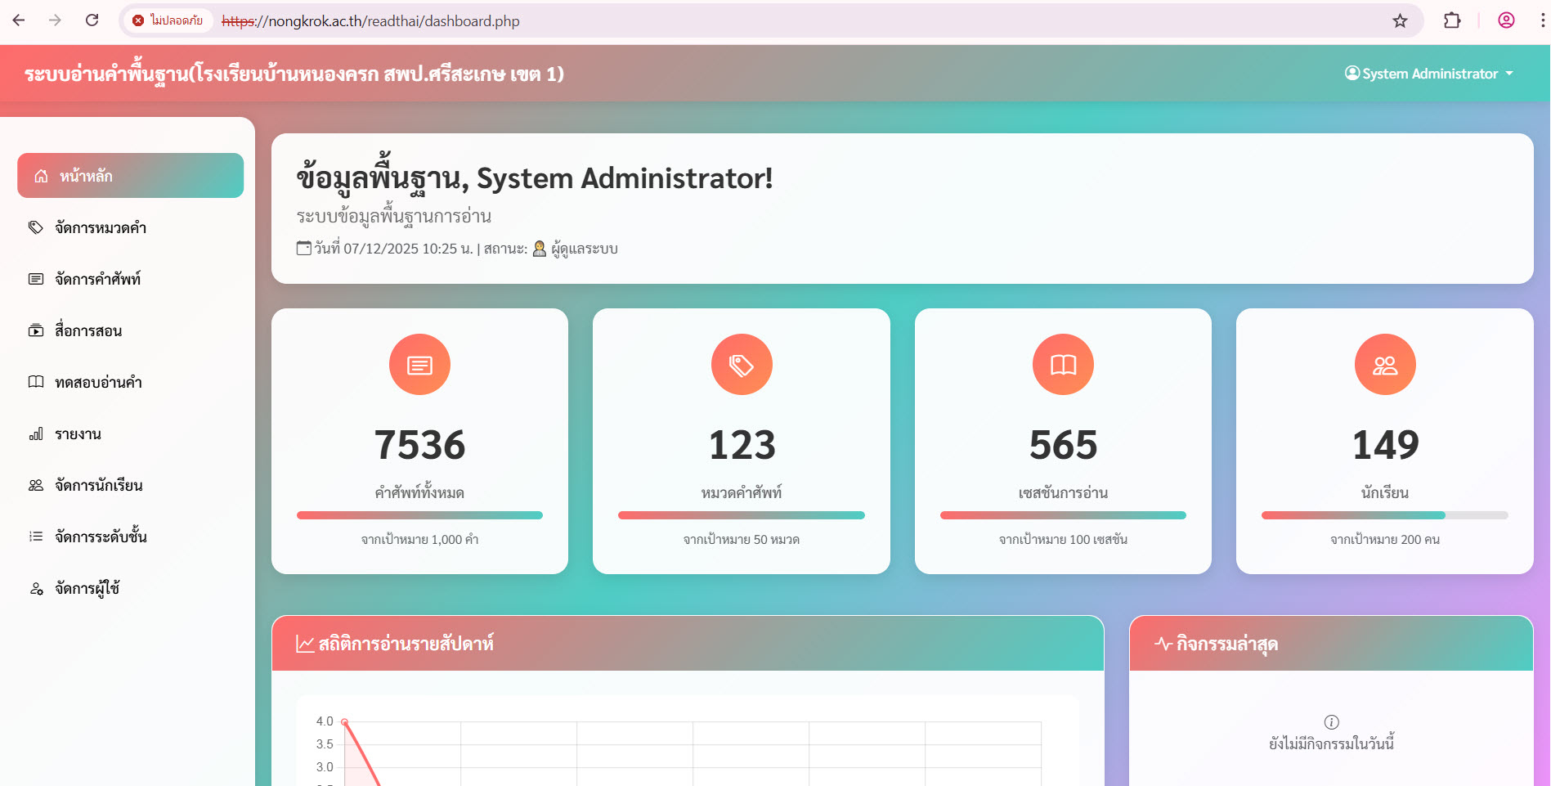Click the text จากเป้าหมาย 50 หมวด
This screenshot has height=786, width=1551.
click(742, 540)
